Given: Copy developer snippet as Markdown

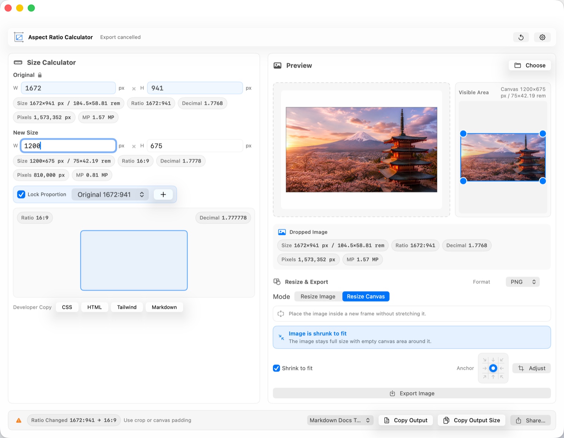Looking at the screenshot, I should pos(164,307).
